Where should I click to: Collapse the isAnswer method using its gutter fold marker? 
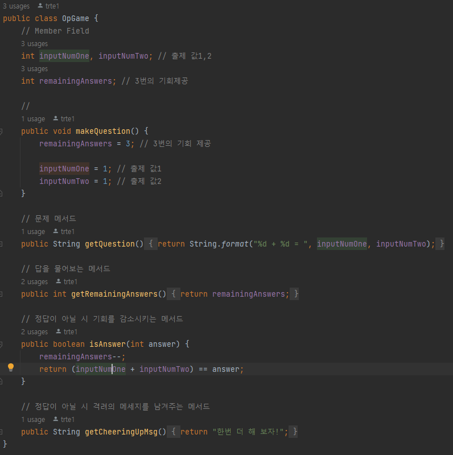(x=1, y=345)
